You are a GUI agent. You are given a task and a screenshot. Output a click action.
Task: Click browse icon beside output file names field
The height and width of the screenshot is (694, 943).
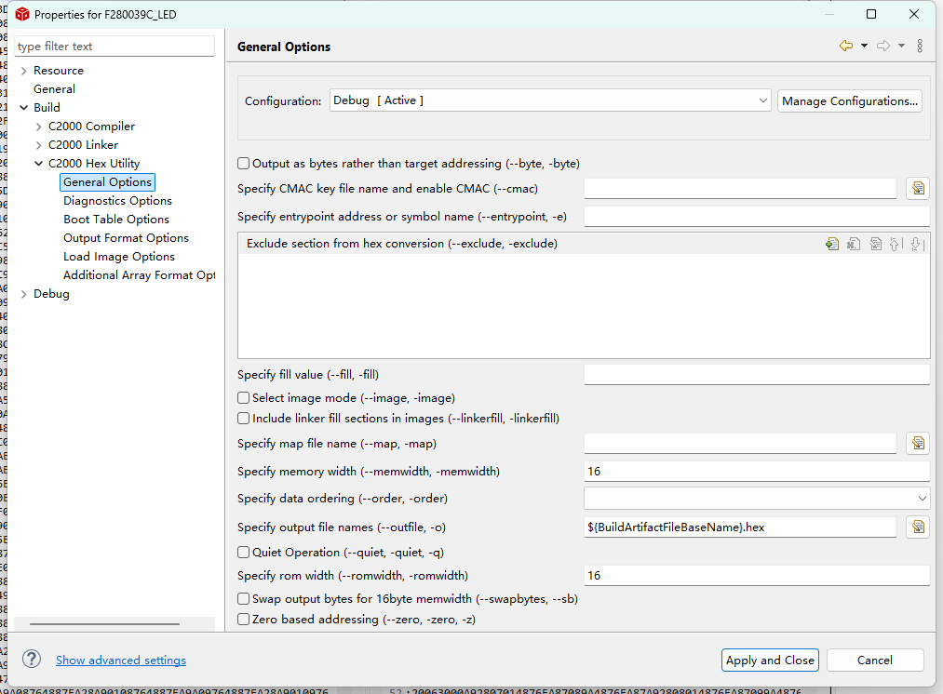[x=918, y=527]
